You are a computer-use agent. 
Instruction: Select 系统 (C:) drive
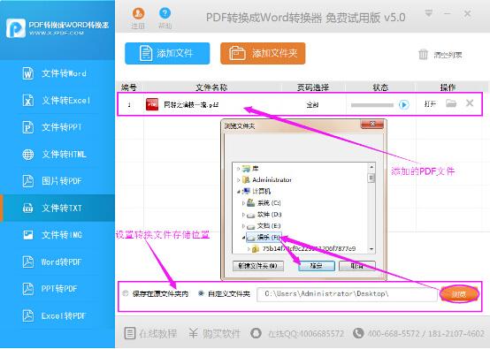click(x=264, y=203)
